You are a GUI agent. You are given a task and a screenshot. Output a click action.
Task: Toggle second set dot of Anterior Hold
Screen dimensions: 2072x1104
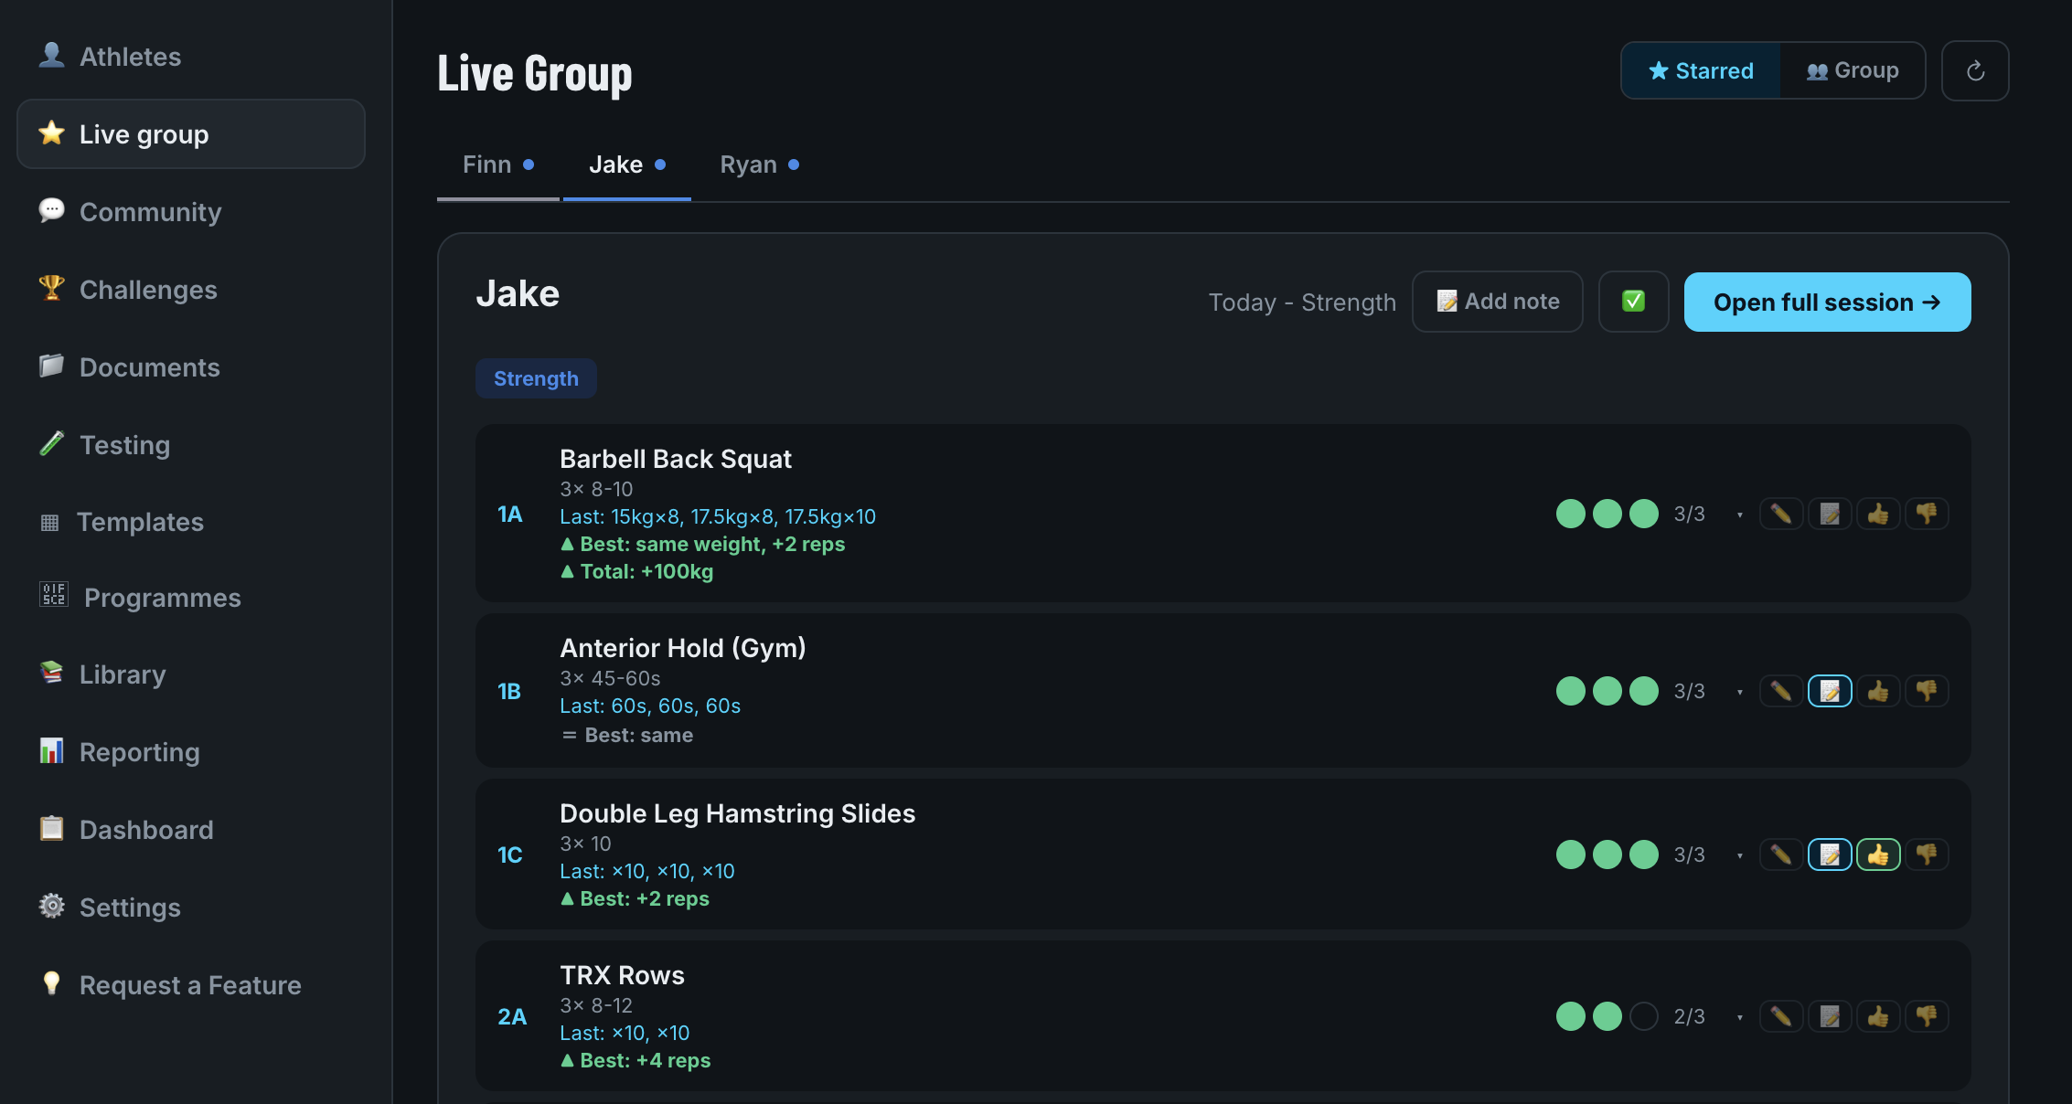coord(1607,691)
